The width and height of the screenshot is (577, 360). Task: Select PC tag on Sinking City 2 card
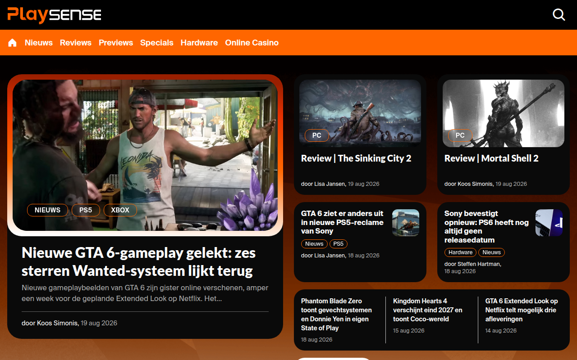(x=317, y=135)
